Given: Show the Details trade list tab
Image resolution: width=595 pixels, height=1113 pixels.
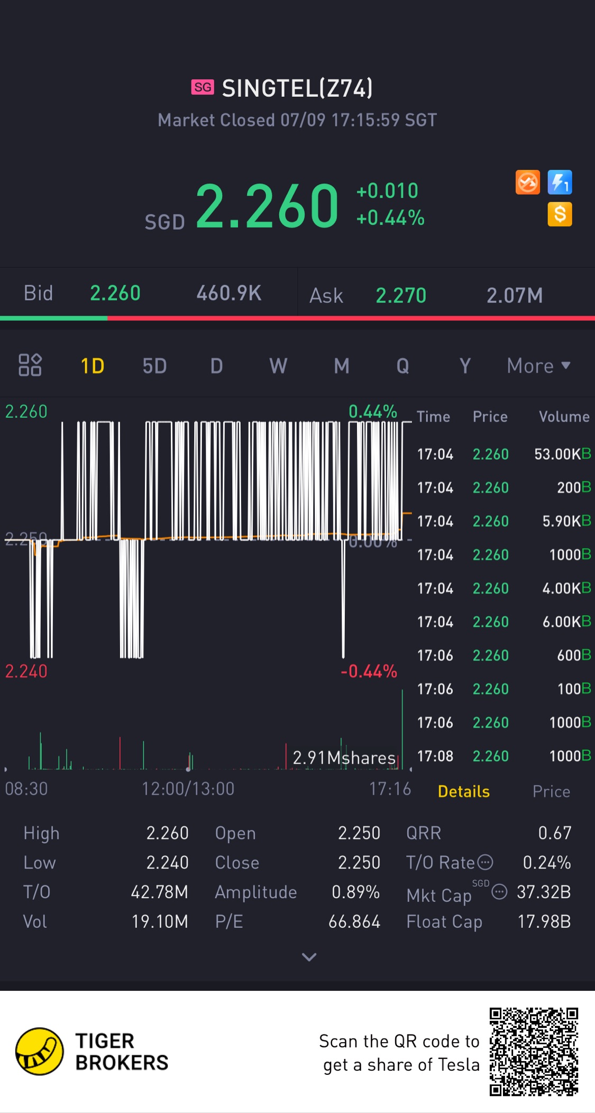Looking at the screenshot, I should point(464,791).
